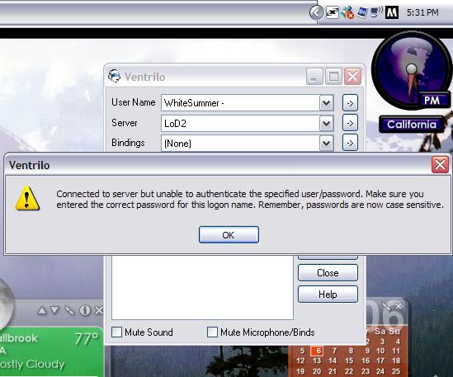
Task: Select date 13 on the calendar widget
Action: tap(317, 361)
